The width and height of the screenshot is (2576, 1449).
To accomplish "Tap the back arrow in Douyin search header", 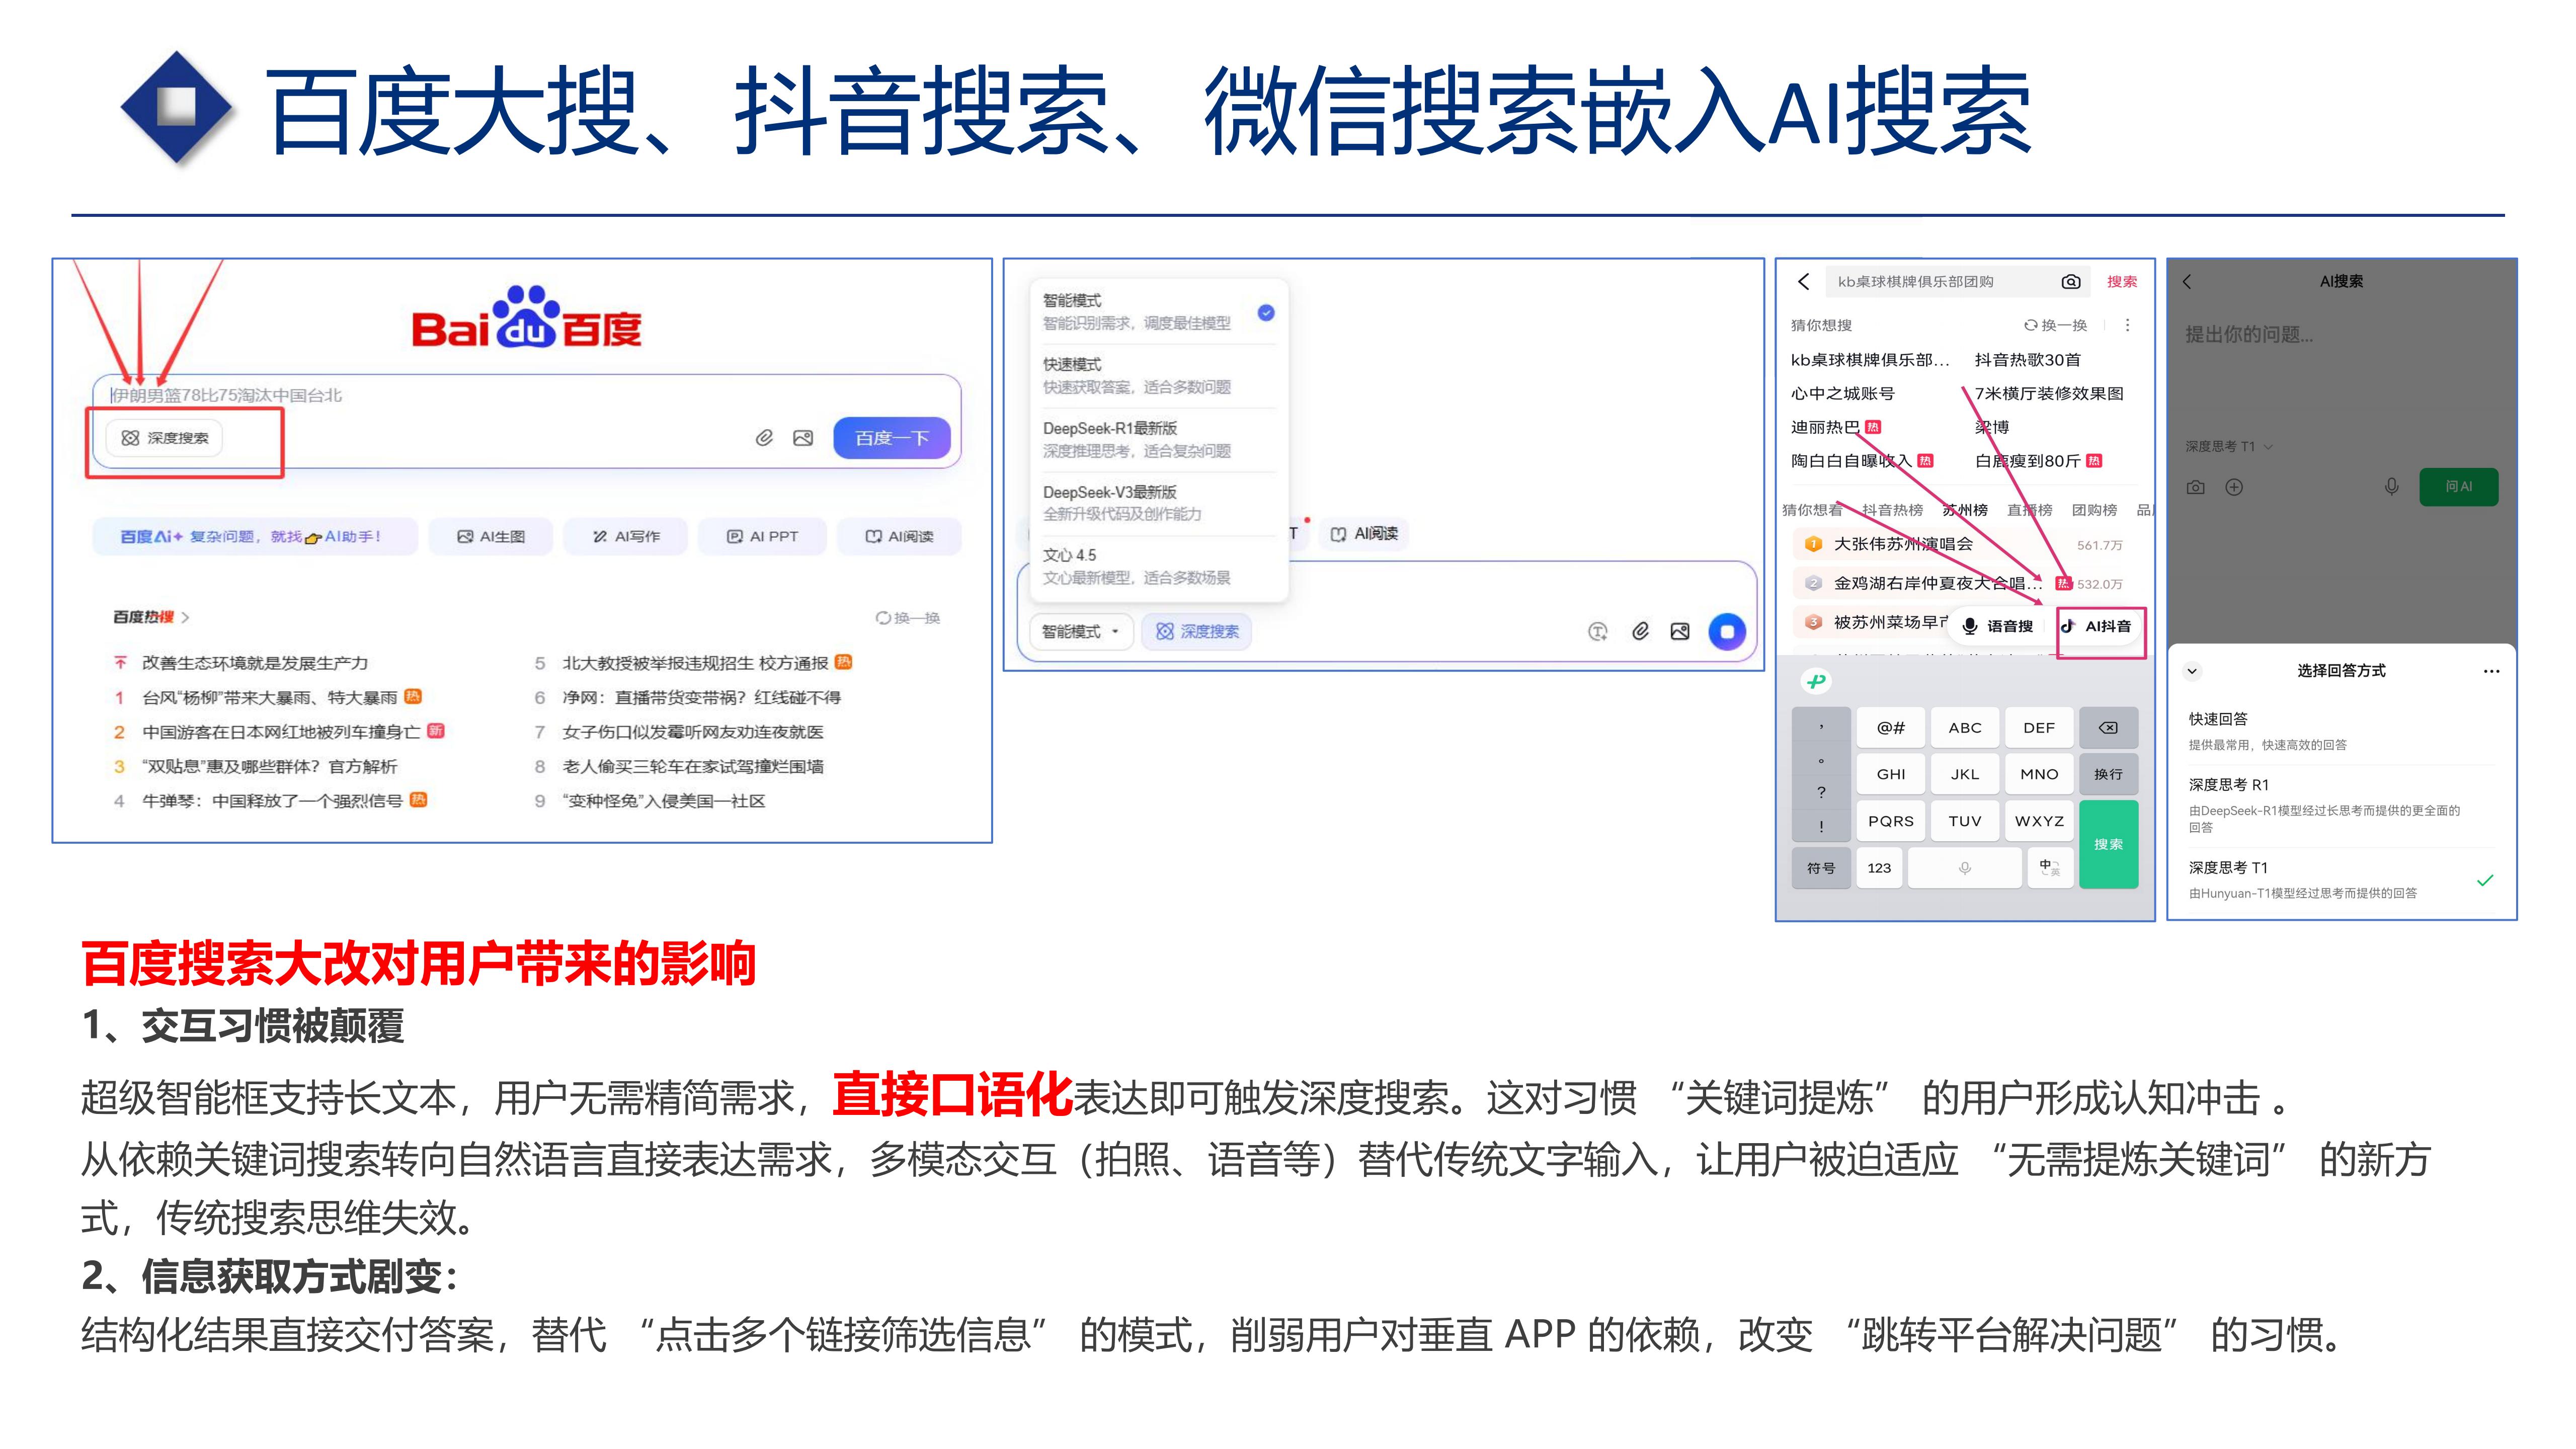I will click(1804, 282).
